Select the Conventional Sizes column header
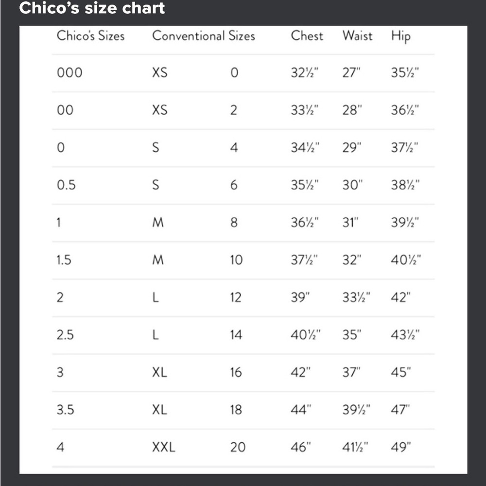Screen dimensions: 486x486 point(204,35)
